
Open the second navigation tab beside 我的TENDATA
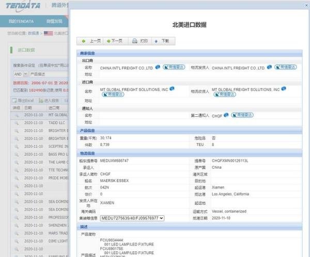tap(54, 21)
